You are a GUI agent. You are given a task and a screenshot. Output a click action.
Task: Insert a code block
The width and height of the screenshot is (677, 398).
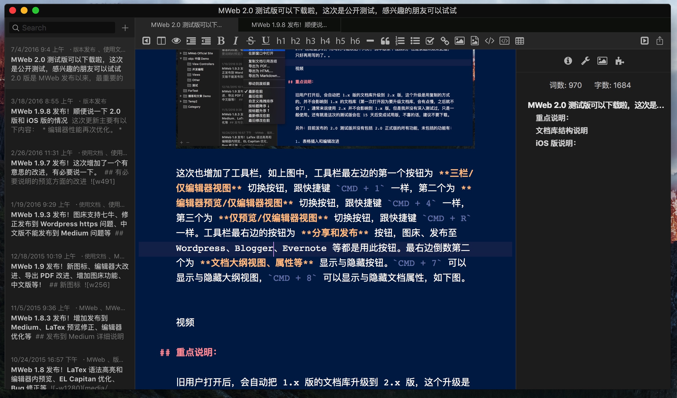click(504, 41)
